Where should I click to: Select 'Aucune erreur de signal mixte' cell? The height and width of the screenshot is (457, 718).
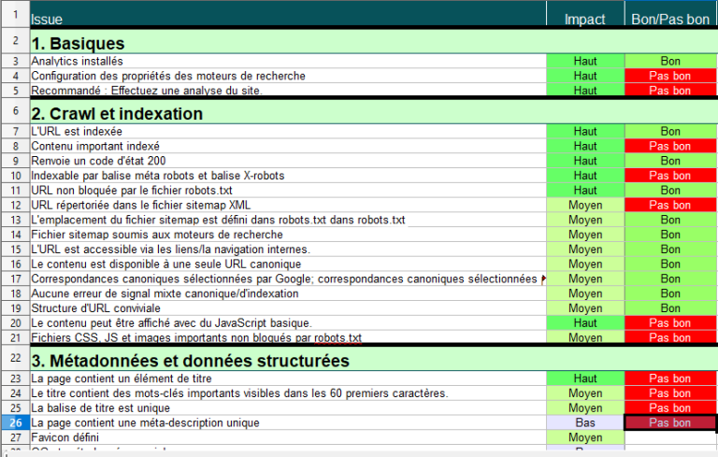pos(288,293)
